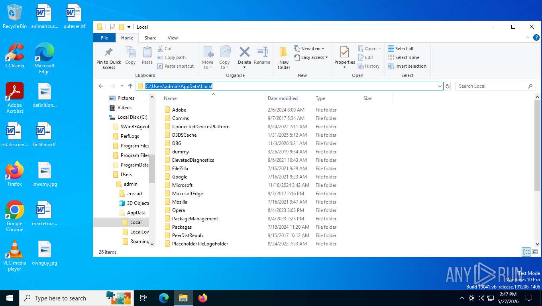
Task: Click the address bar path field
Action: (x=290, y=86)
